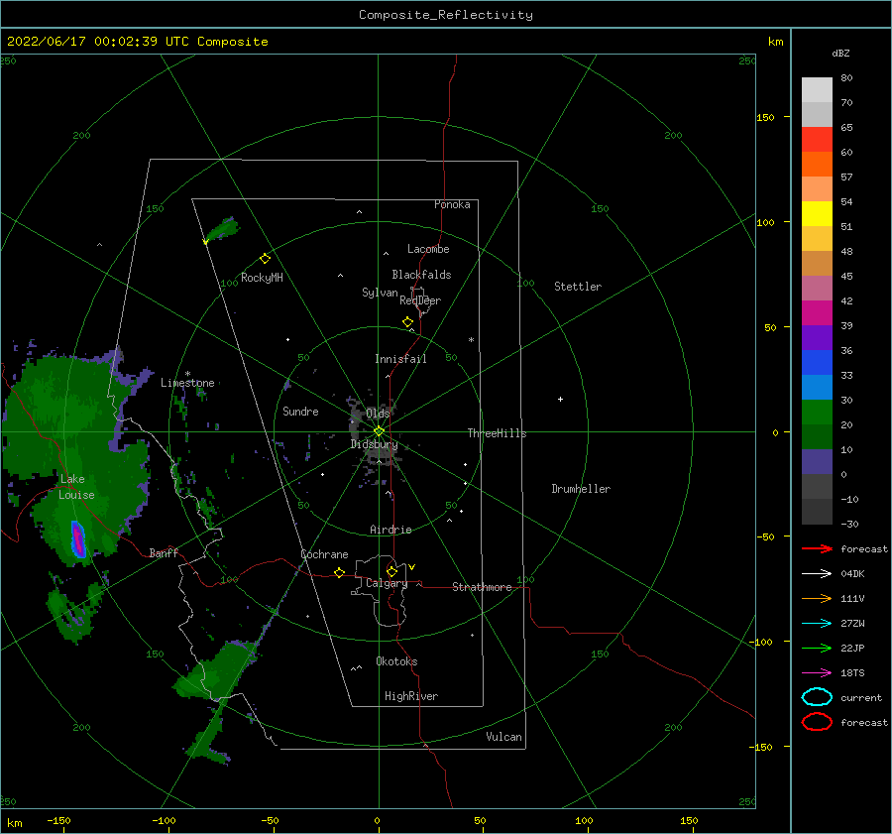Click the white 04DK arrow legend icon
This screenshot has height=834, width=892.
[817, 574]
